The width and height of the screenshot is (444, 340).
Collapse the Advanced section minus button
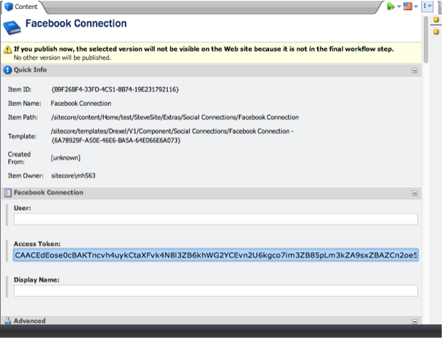415,321
